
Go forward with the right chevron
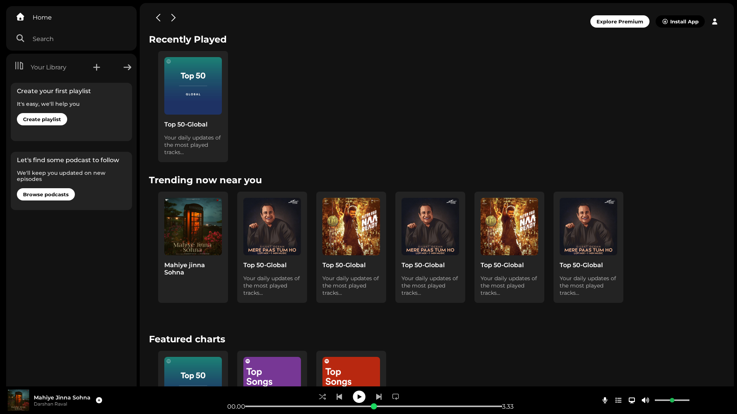(174, 18)
